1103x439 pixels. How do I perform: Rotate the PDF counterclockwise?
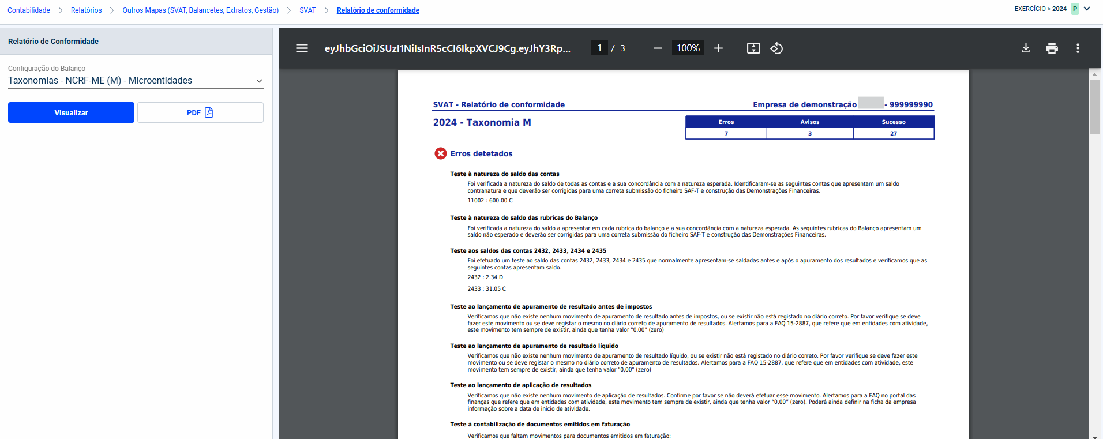click(x=776, y=48)
